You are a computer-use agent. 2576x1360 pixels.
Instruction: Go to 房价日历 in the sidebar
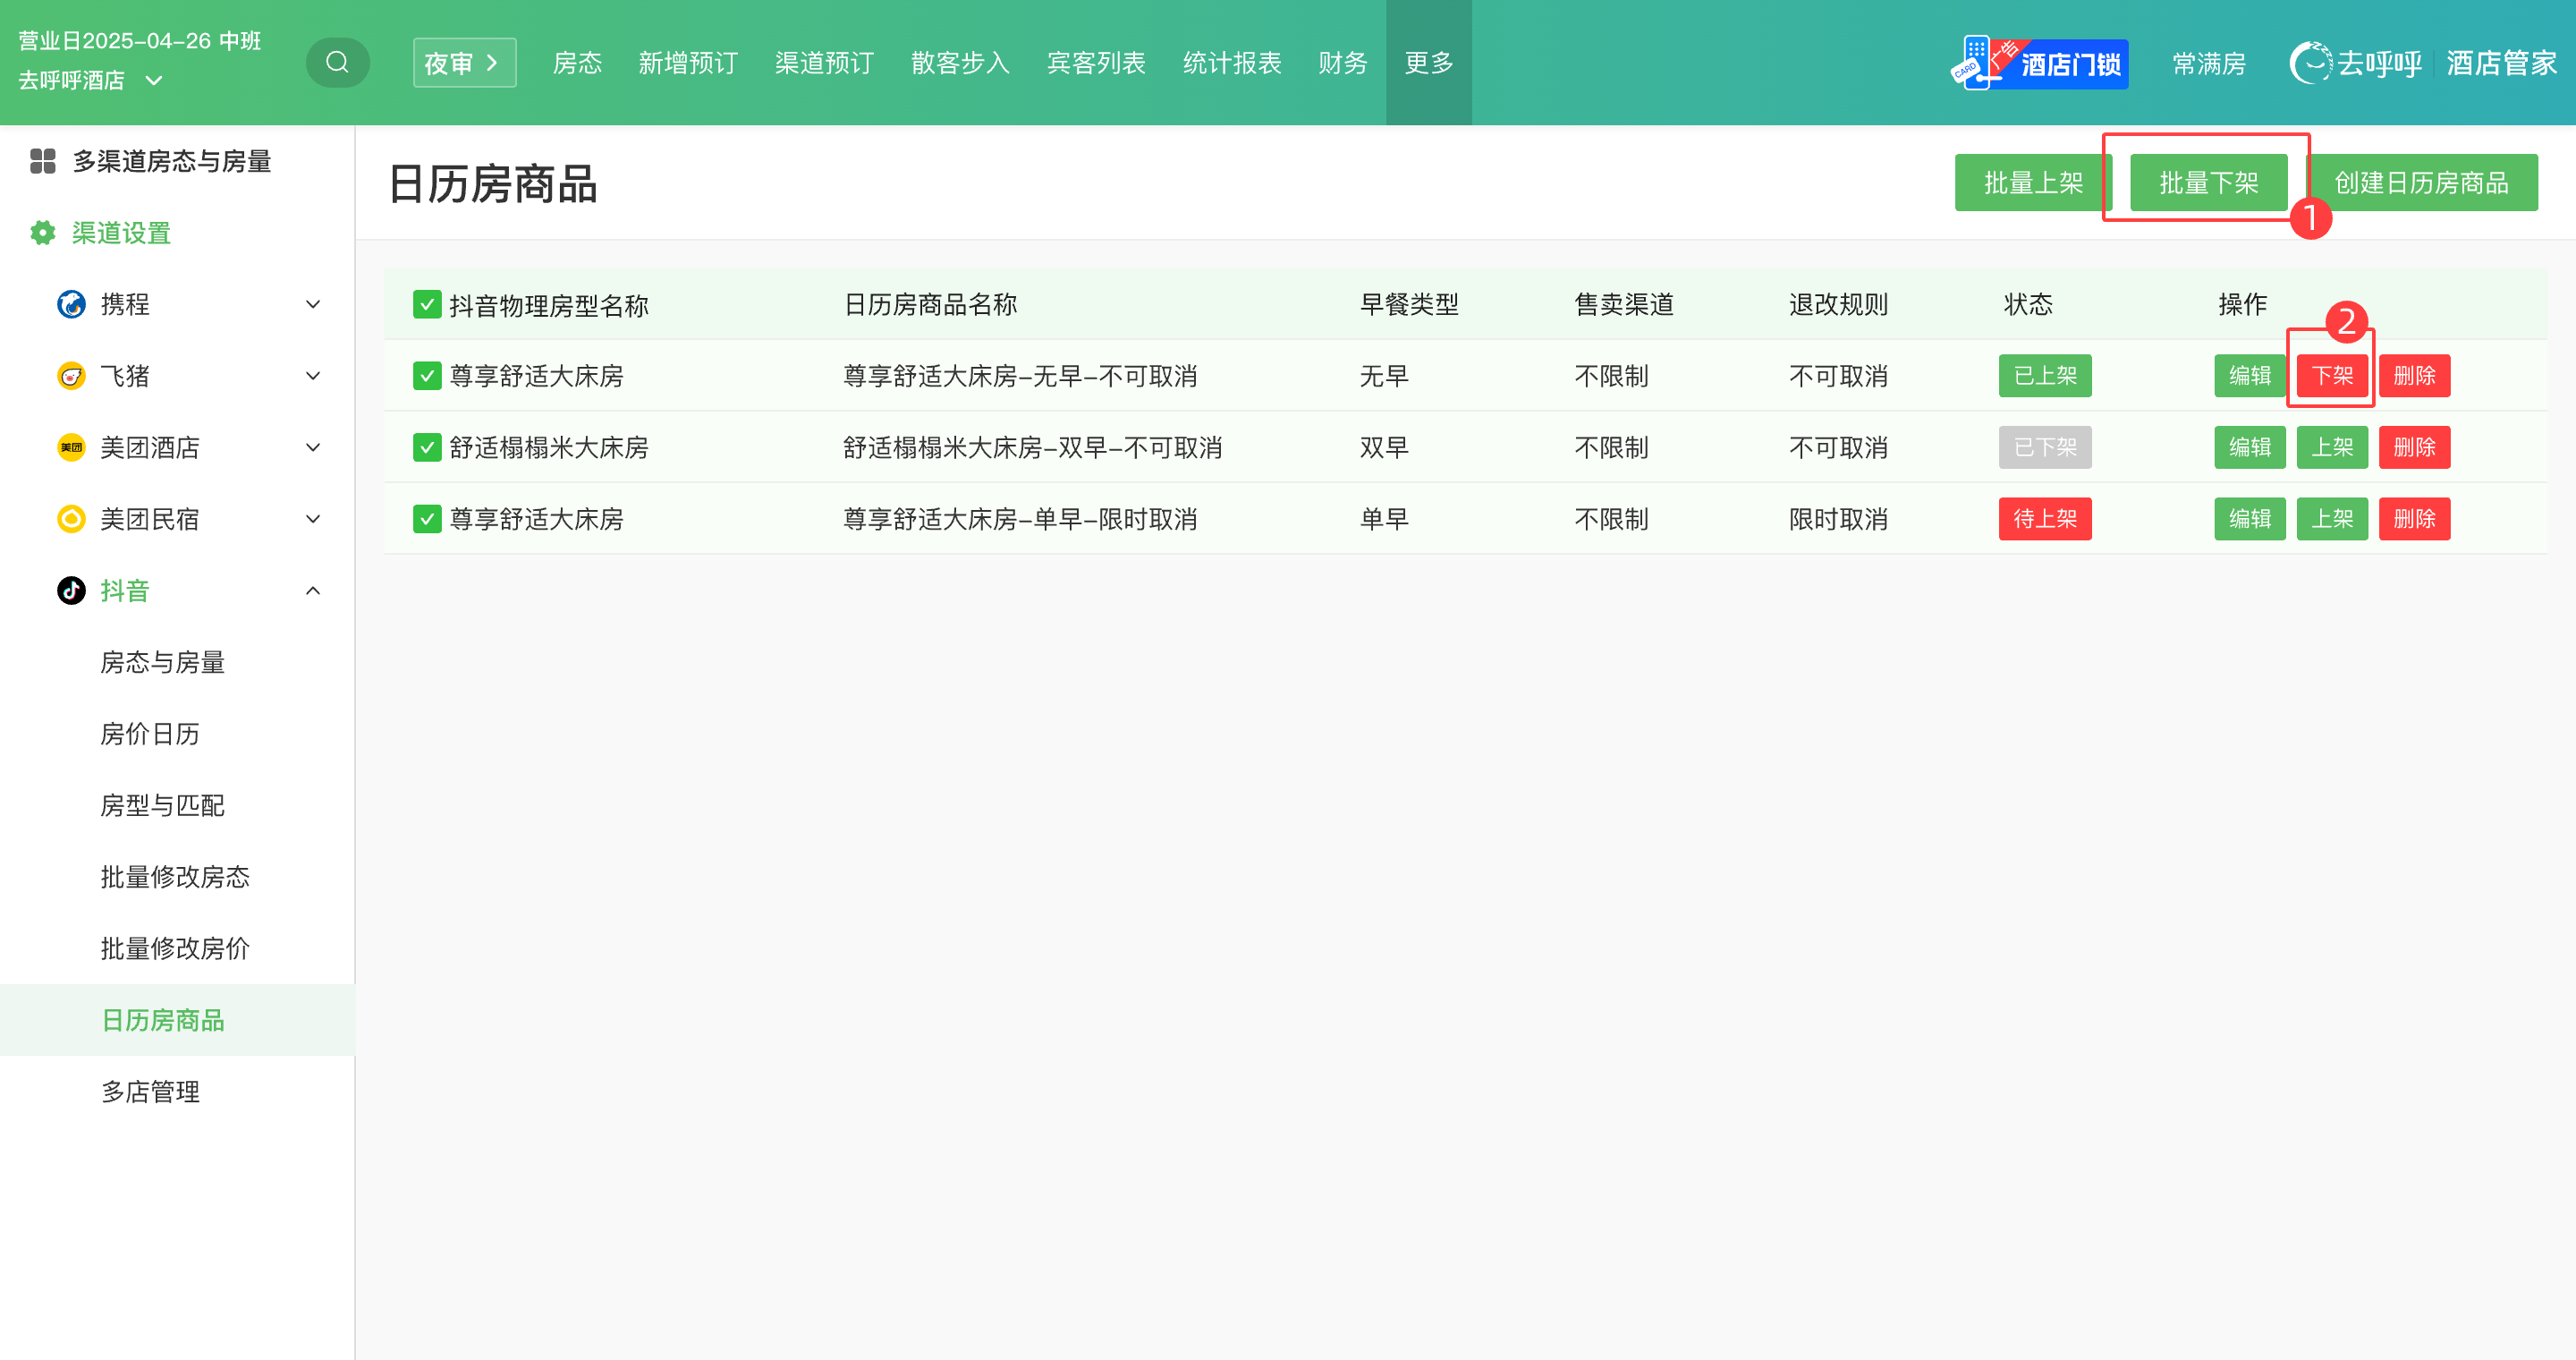pyautogui.click(x=150, y=734)
